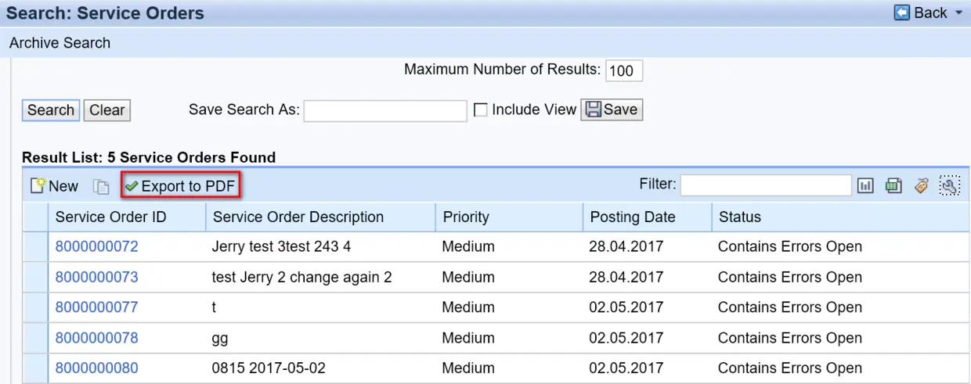Open service order 8000000077
This screenshot has height=384, width=971.
(96, 307)
